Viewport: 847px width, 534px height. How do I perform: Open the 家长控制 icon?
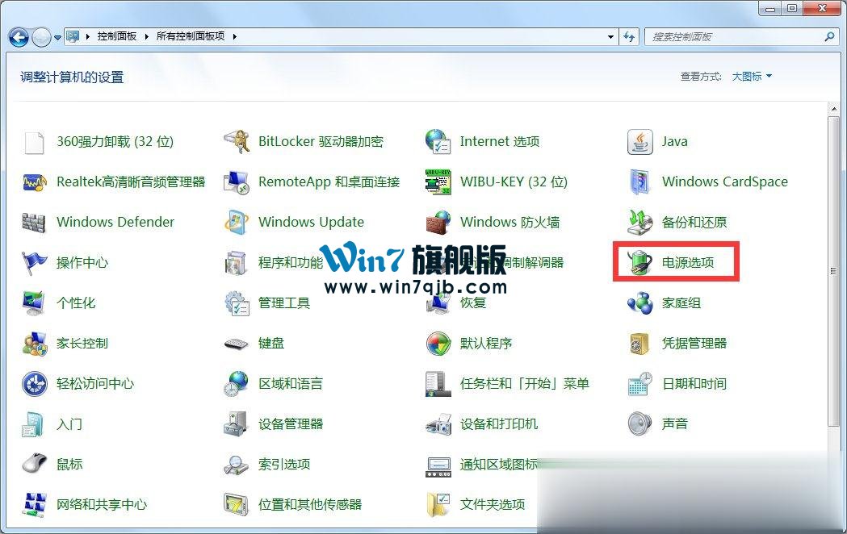34,344
